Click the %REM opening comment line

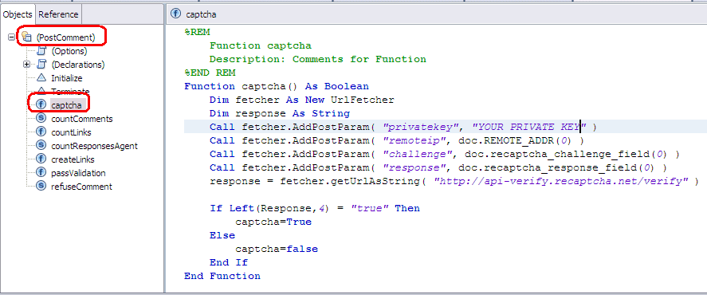[x=197, y=32]
